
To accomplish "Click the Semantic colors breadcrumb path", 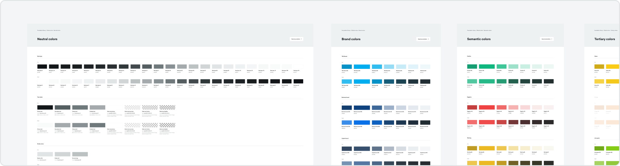I will pyautogui.click(x=479, y=30).
